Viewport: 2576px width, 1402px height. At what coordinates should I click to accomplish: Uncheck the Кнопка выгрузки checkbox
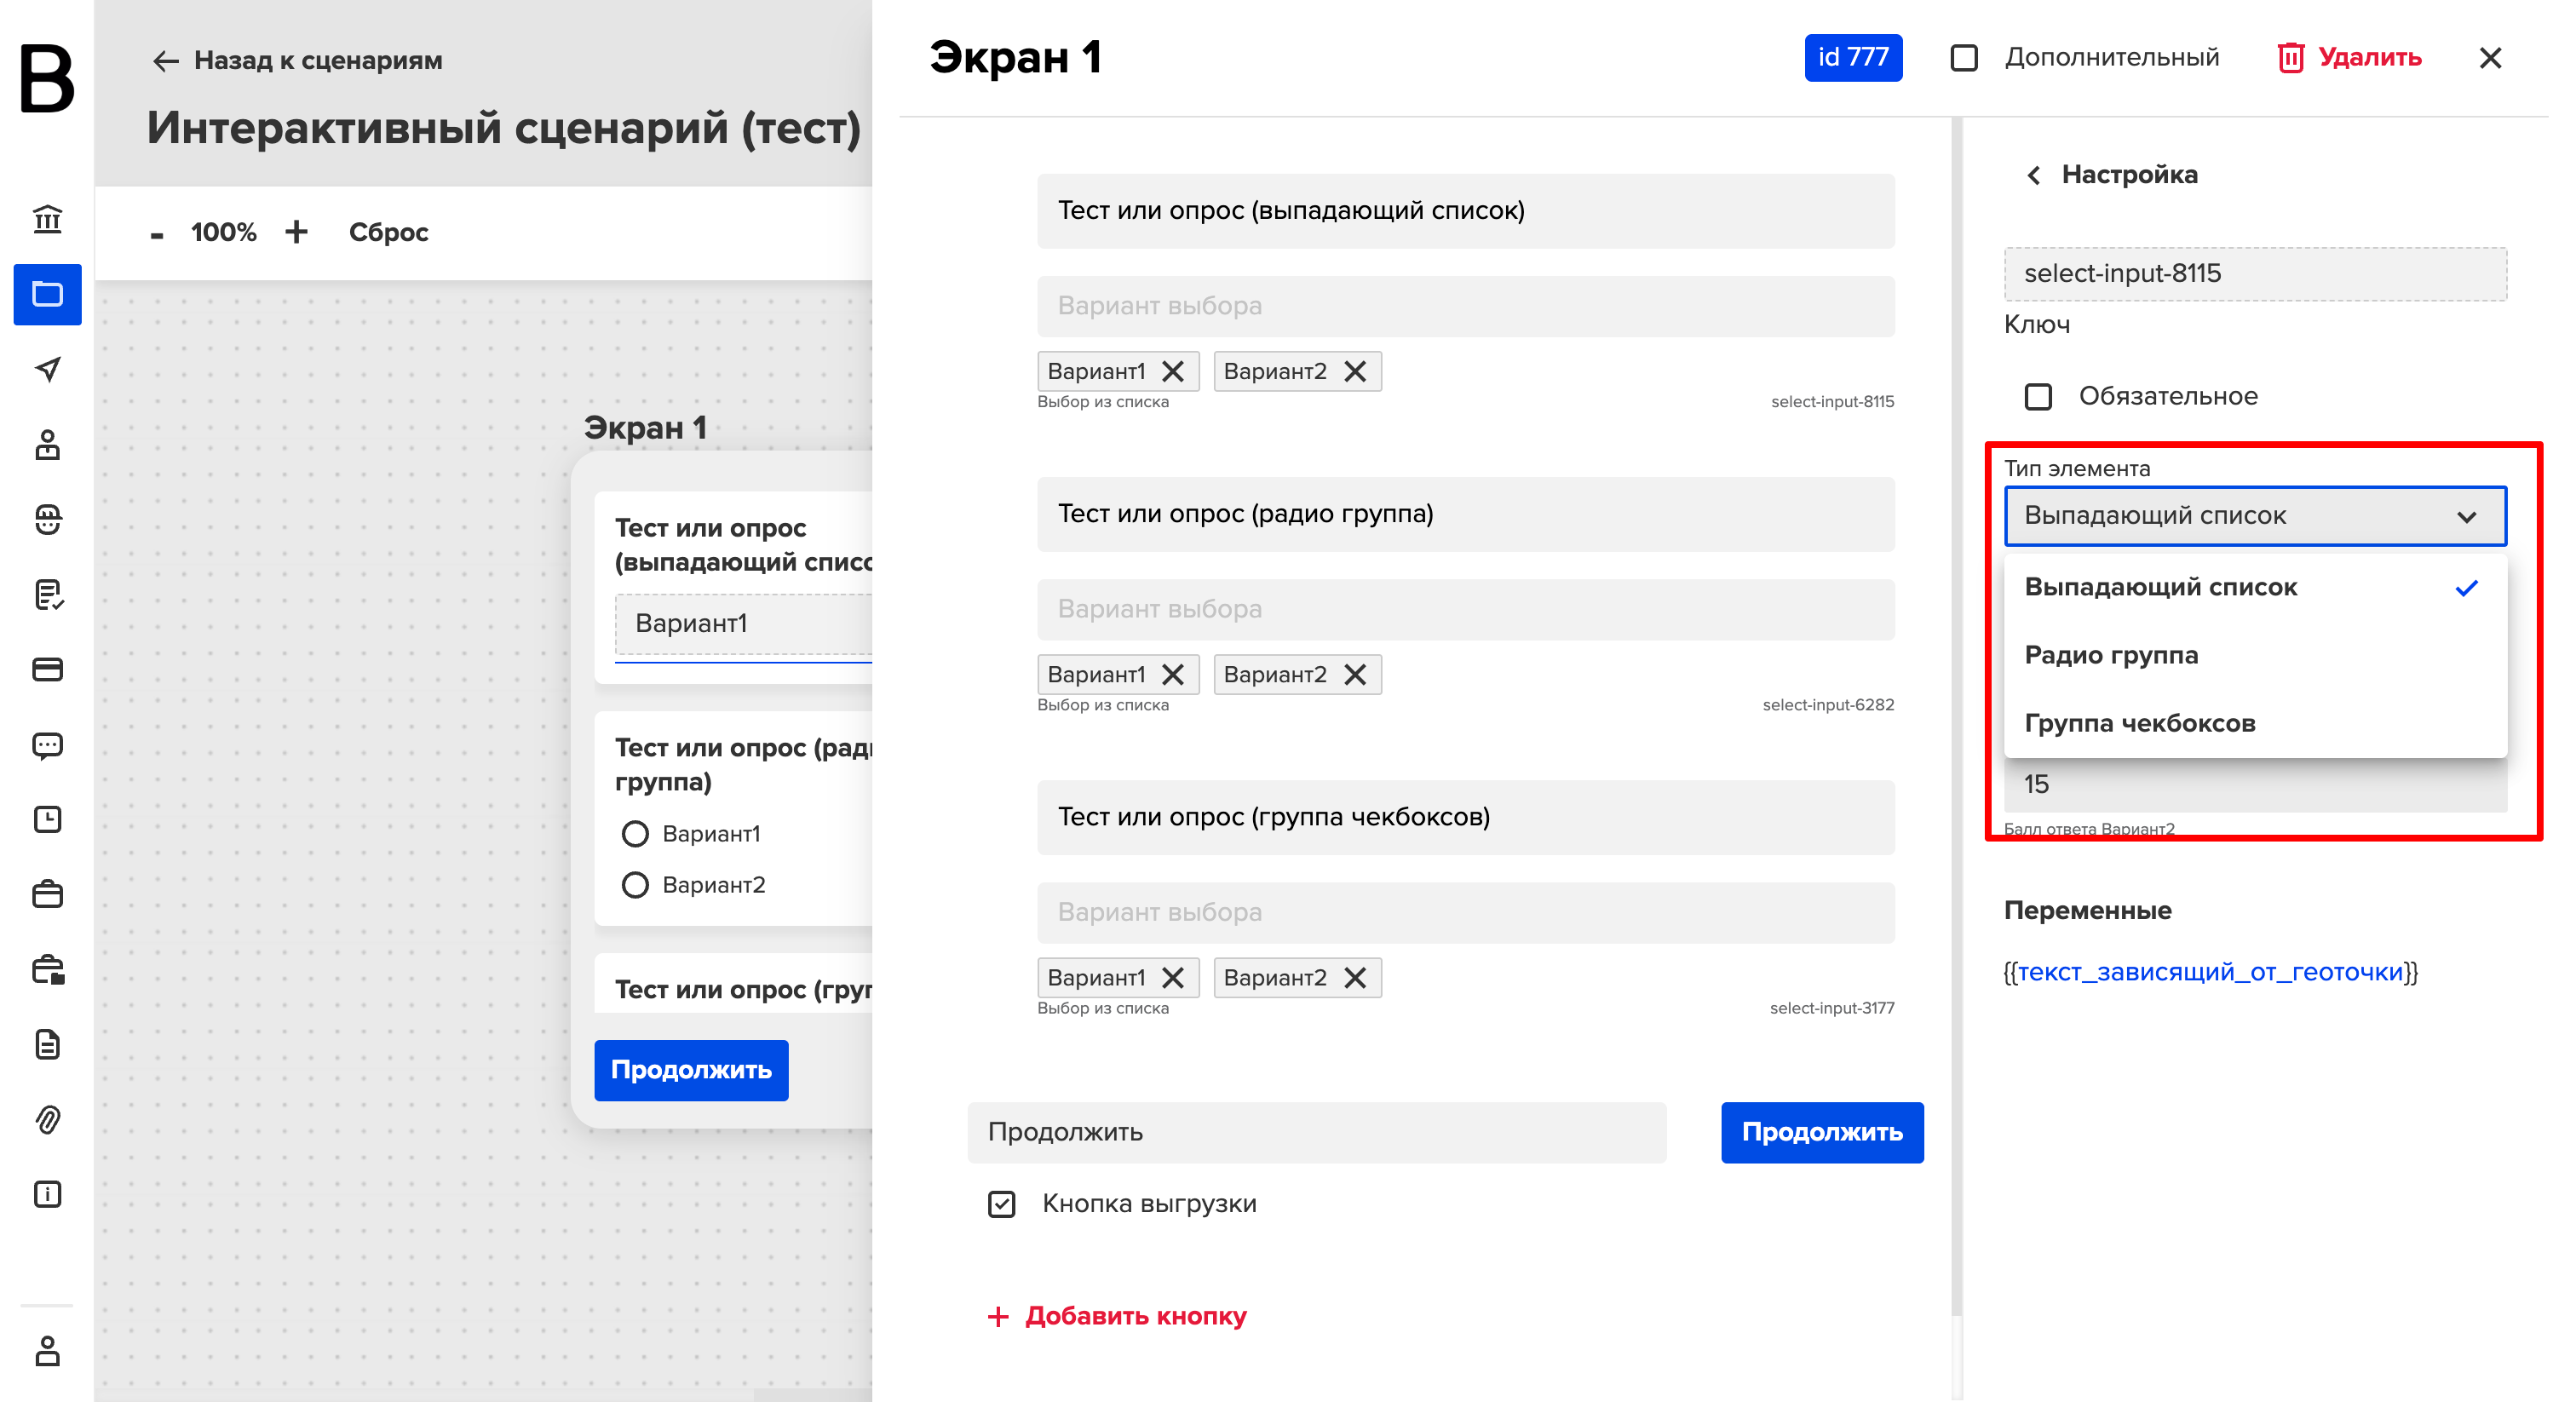(1001, 1204)
